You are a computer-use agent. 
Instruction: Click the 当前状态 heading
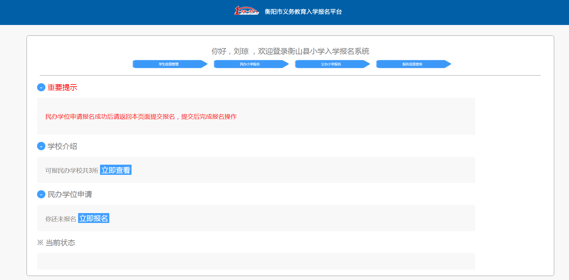pos(61,243)
